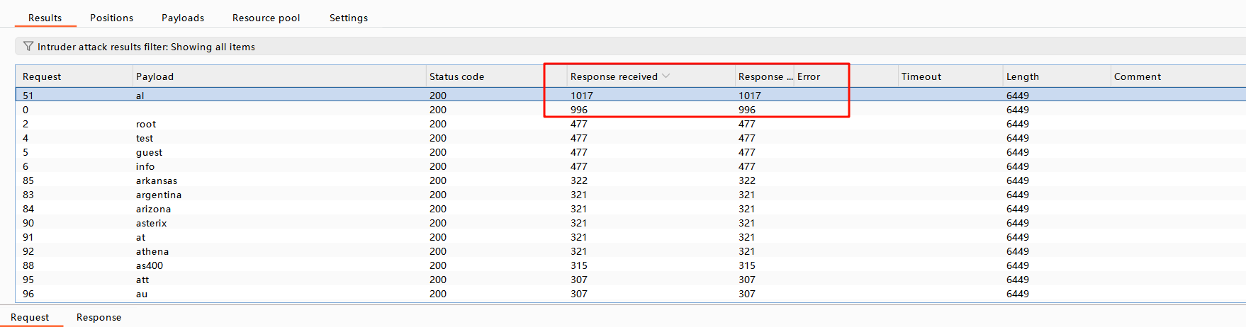Show the Response viewer tab

pyautogui.click(x=99, y=317)
